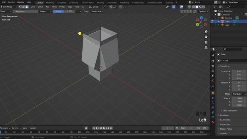The width and height of the screenshot is (247, 139).
Task: Select edge select mode icon
Action: pyautogui.click(x=24, y=7)
